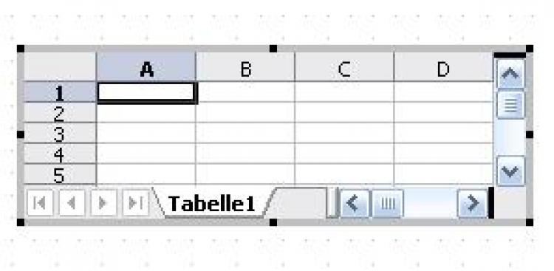Select row 5 header
This screenshot has width=554, height=271.
60,174
